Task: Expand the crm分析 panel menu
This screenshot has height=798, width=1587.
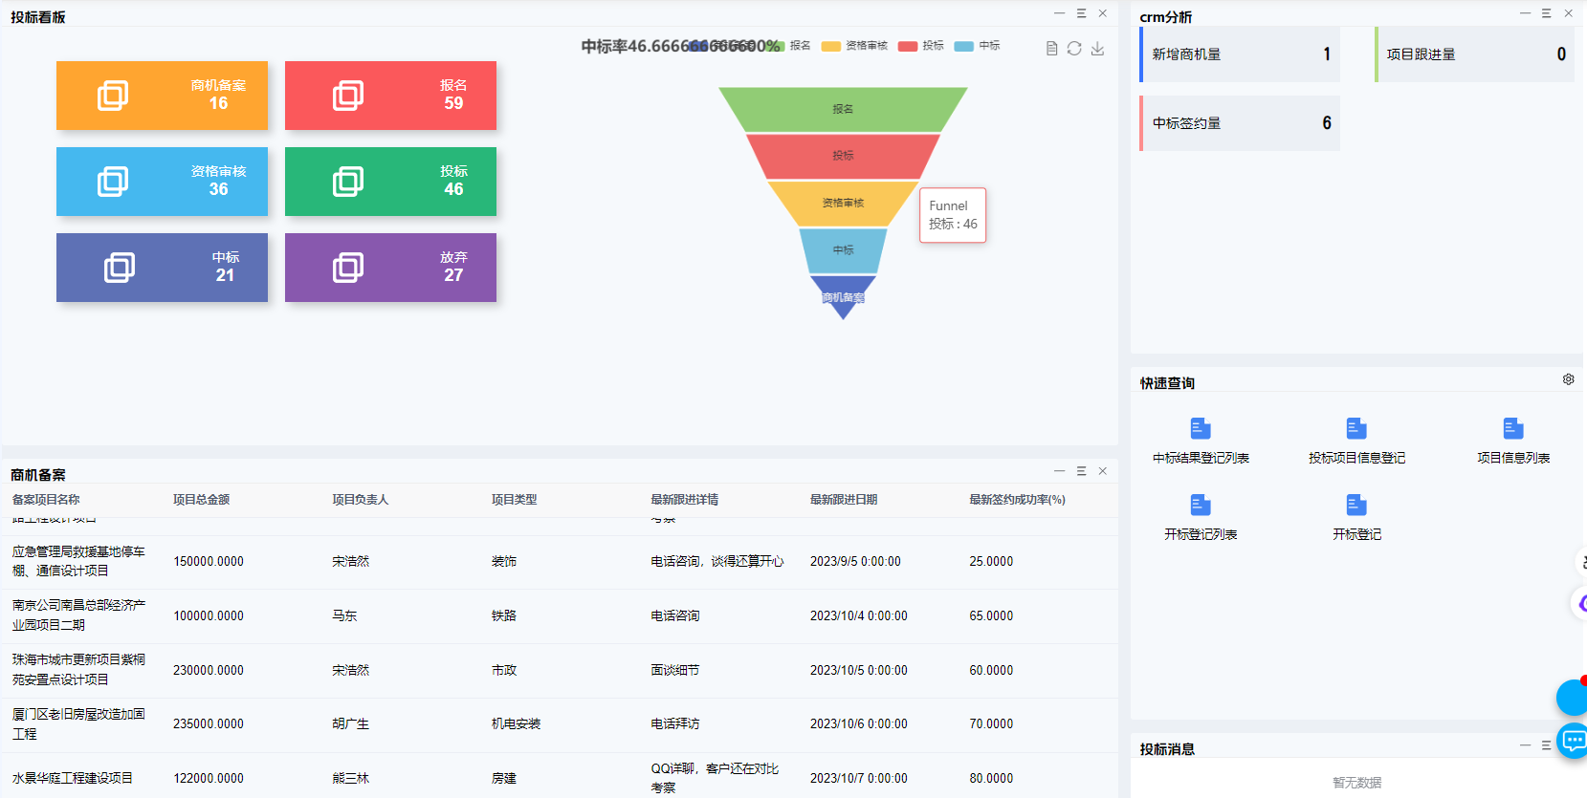Action: (1546, 13)
